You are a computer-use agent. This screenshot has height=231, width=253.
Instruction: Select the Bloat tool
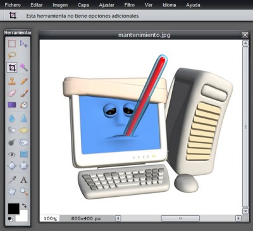(12, 166)
